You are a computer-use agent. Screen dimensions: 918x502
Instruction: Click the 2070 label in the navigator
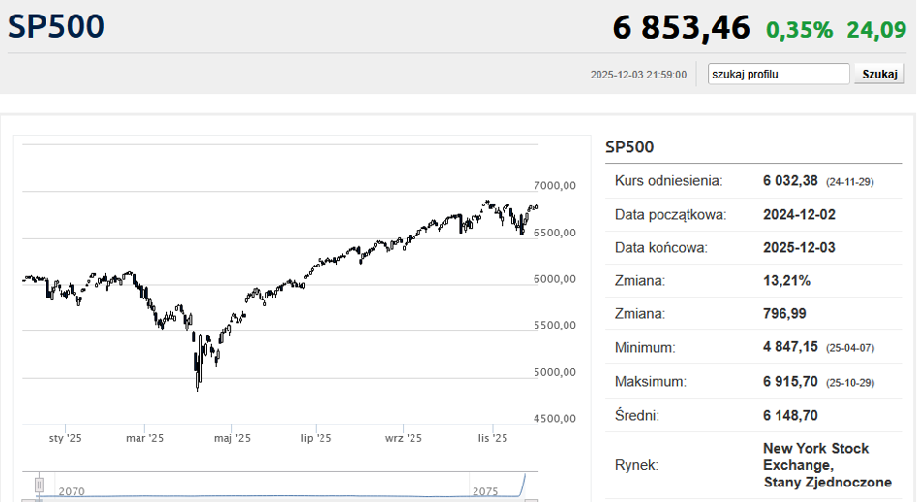[72, 491]
